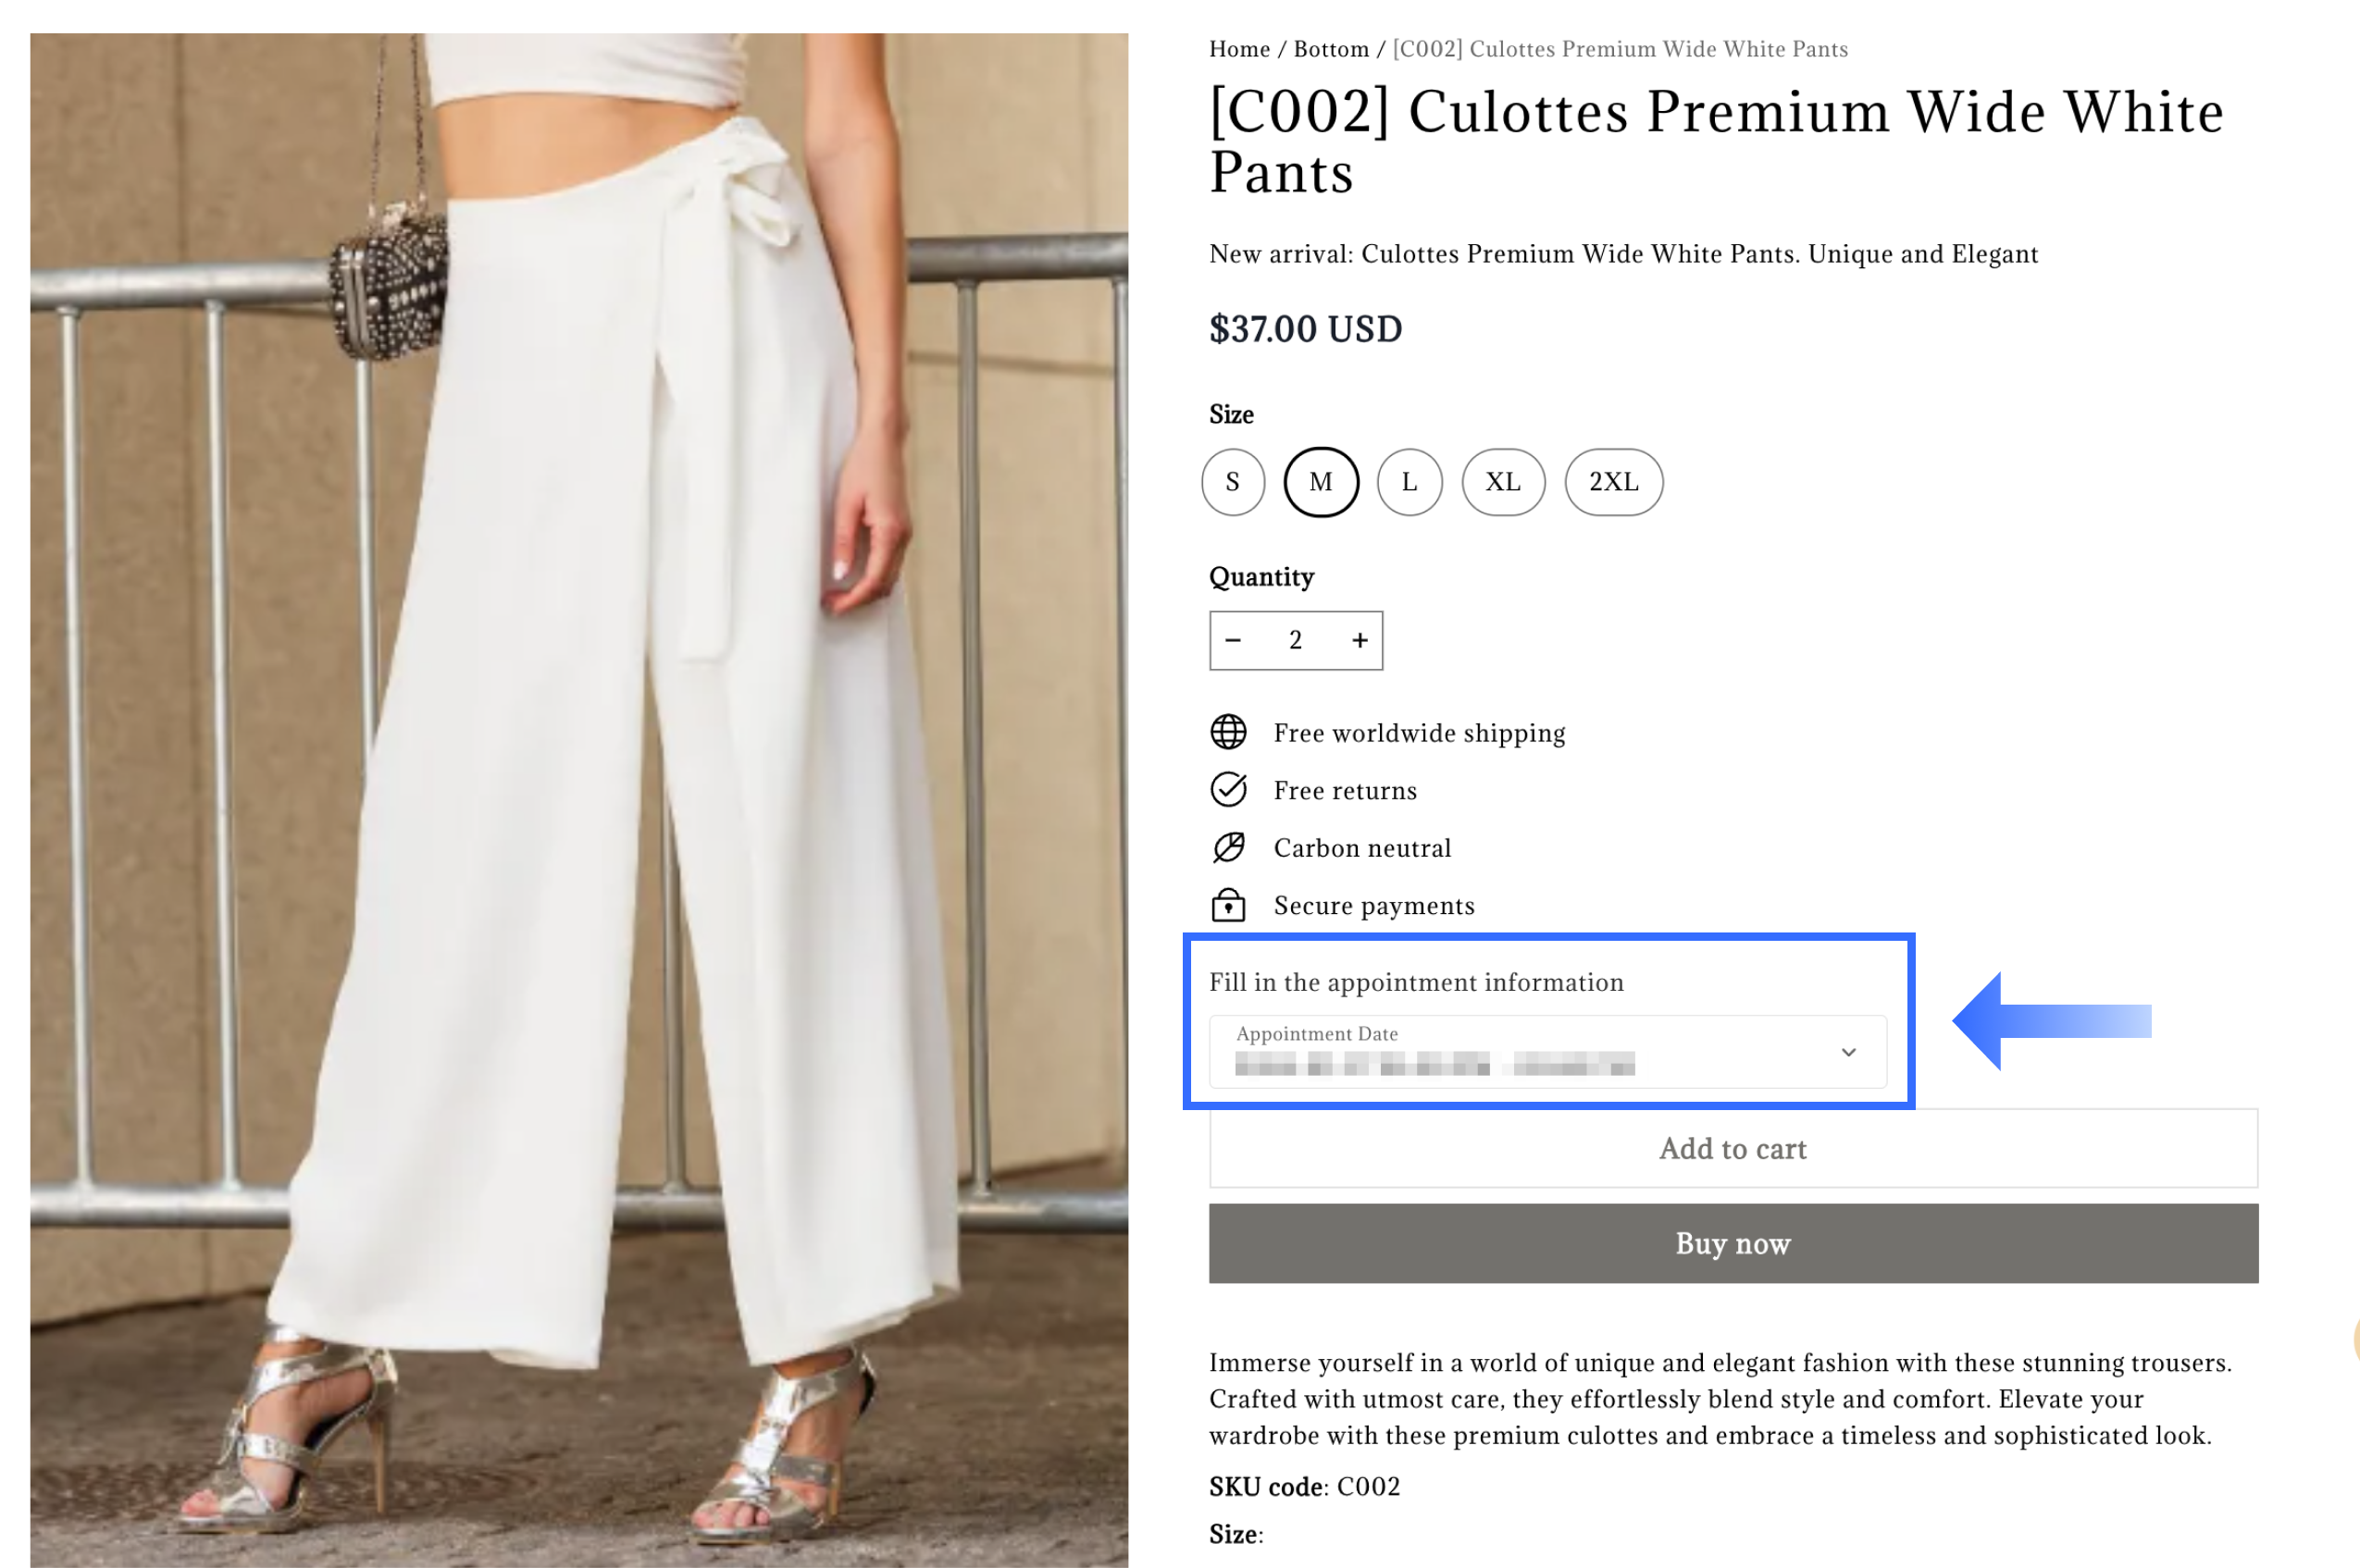Click the quantity number field
The width and height of the screenshot is (2360, 1568).
1296,640
